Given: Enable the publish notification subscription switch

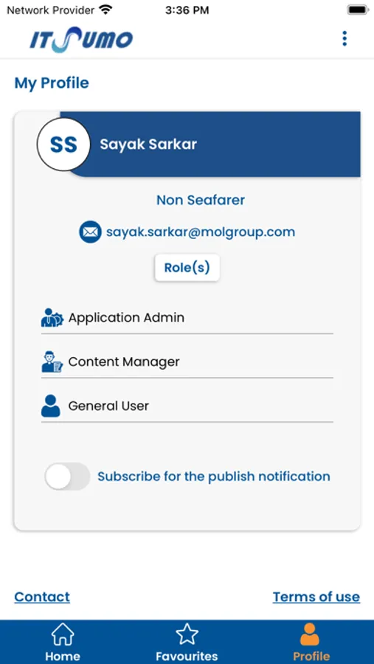Looking at the screenshot, I should coord(67,477).
